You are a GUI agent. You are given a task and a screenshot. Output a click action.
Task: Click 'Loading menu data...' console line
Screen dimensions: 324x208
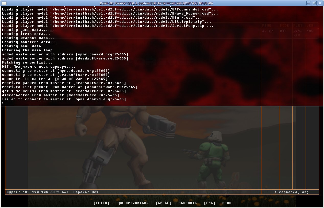point(25,46)
